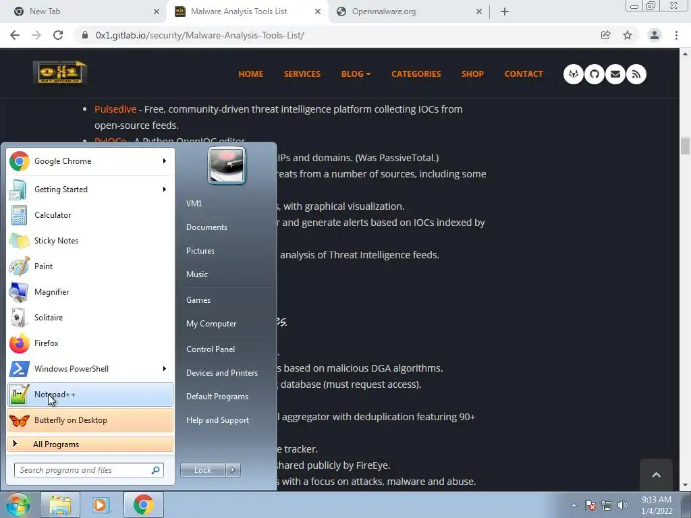Click the GitLab social icon
Image resolution: width=691 pixels, height=518 pixels.
(574, 74)
